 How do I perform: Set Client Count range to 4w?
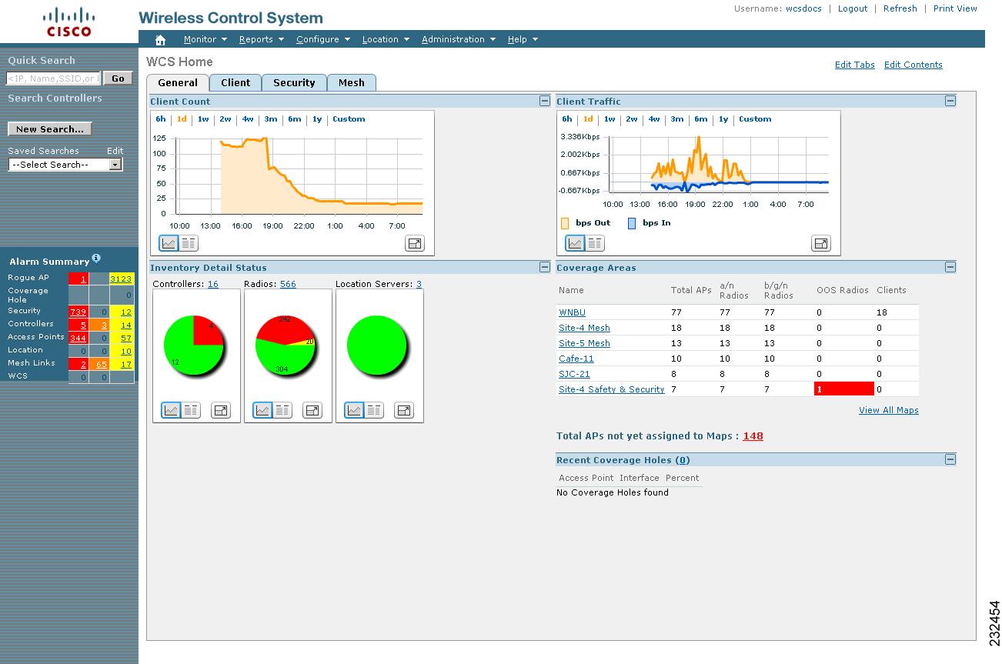click(x=248, y=119)
